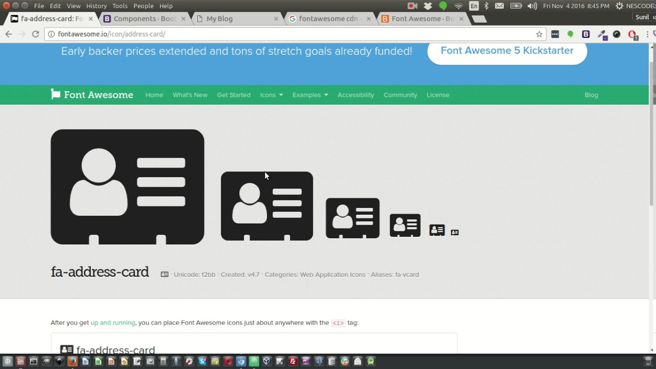Click the third address-card icon preview
The height and width of the screenshot is (369, 656).
(353, 218)
